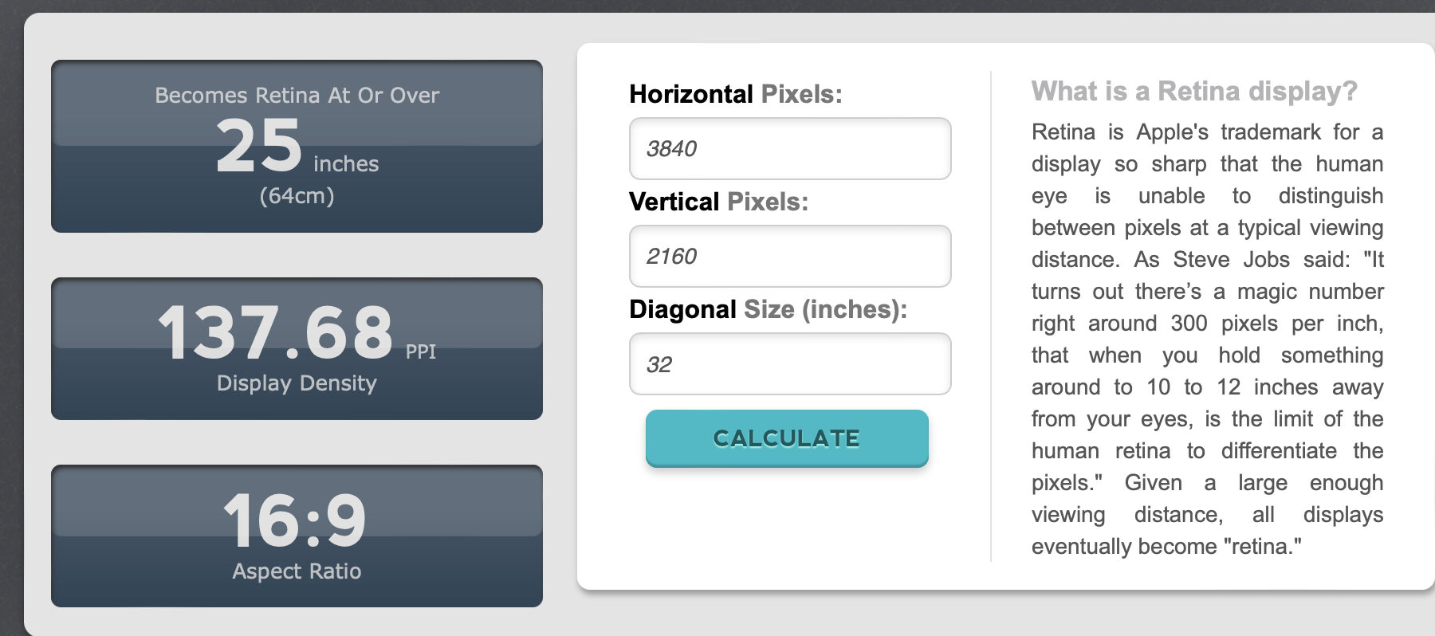Screen dimensions: 1435x636
Task: Click the "Display Density" caption
Action: 297,383
